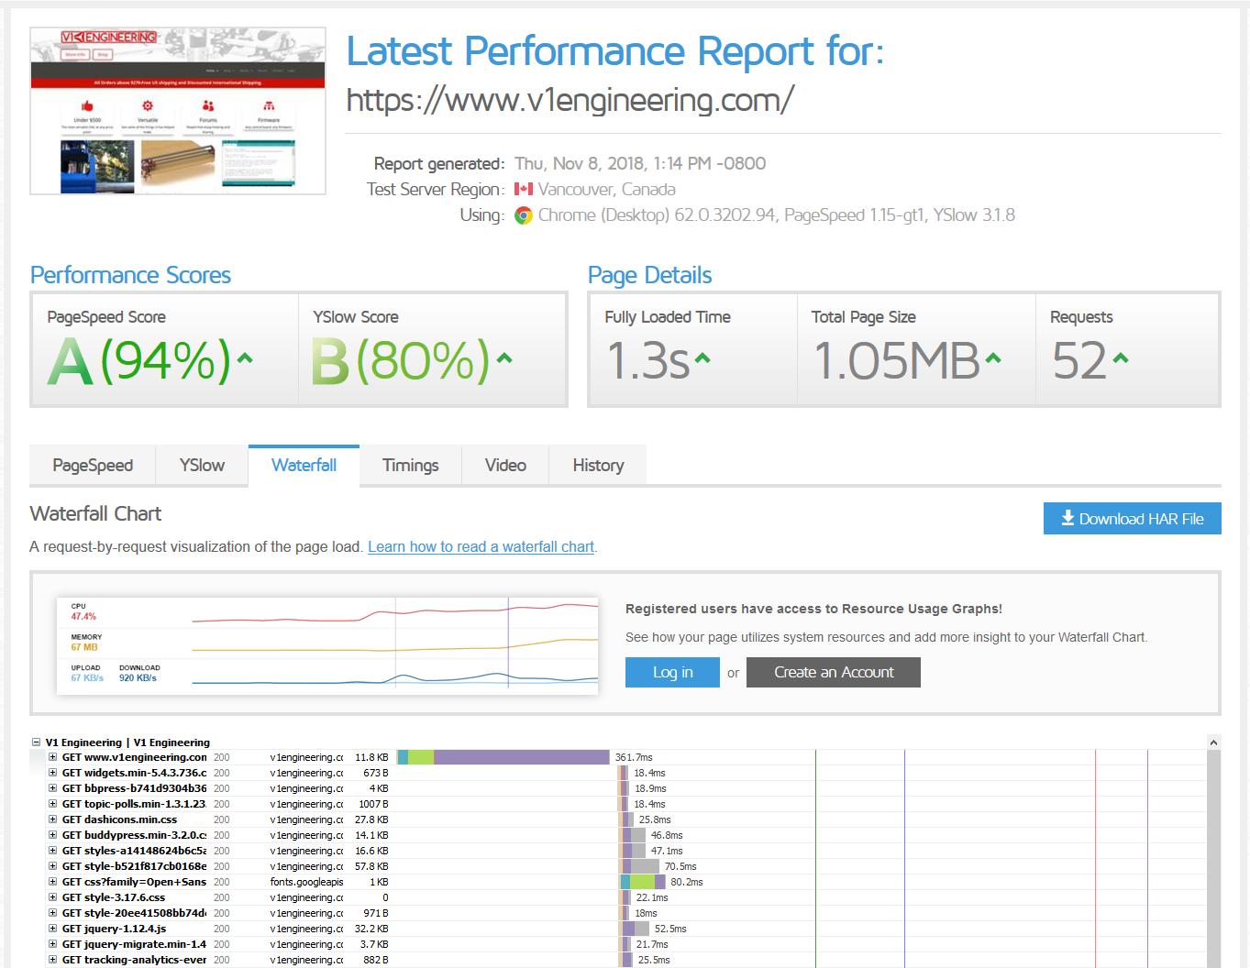The height and width of the screenshot is (968, 1250).
Task: Expand the GET buddypress.min-3.2.0 request
Action: point(53,835)
